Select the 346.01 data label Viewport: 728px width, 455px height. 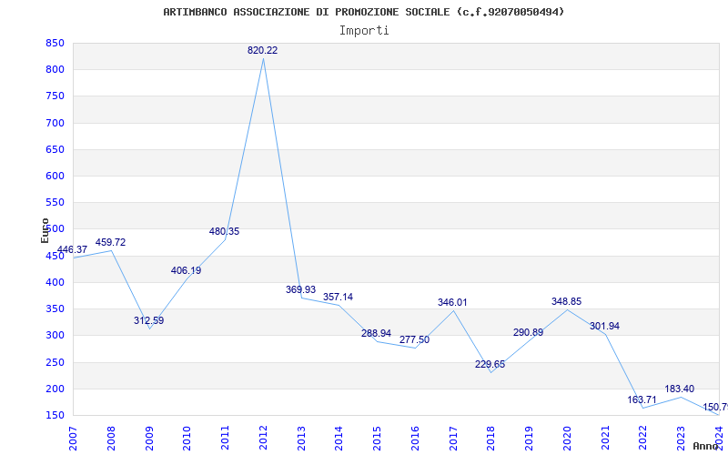click(x=452, y=303)
